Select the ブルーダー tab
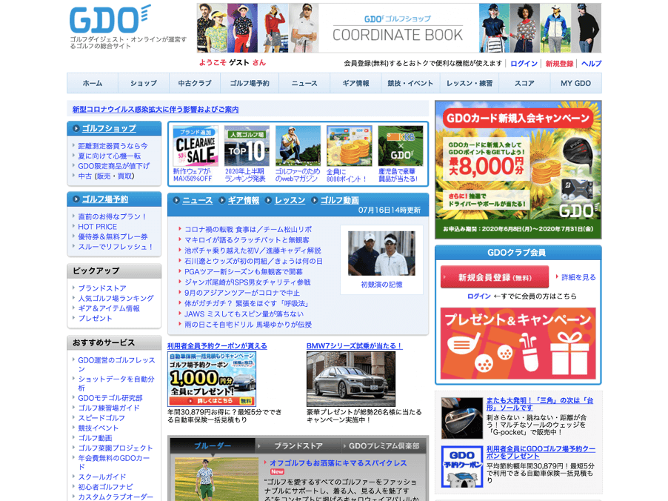The image size is (668, 501). tap(213, 446)
